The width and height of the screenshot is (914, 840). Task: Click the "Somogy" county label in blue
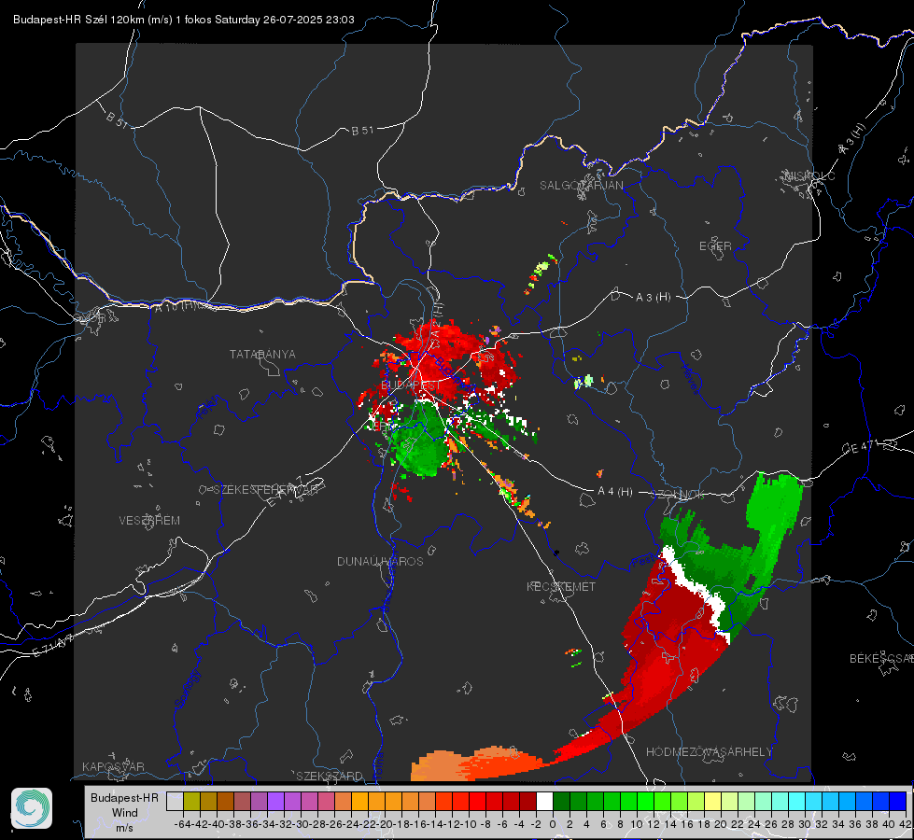click(187, 689)
